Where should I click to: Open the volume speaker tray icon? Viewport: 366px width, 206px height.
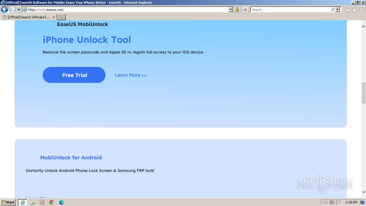(325, 202)
